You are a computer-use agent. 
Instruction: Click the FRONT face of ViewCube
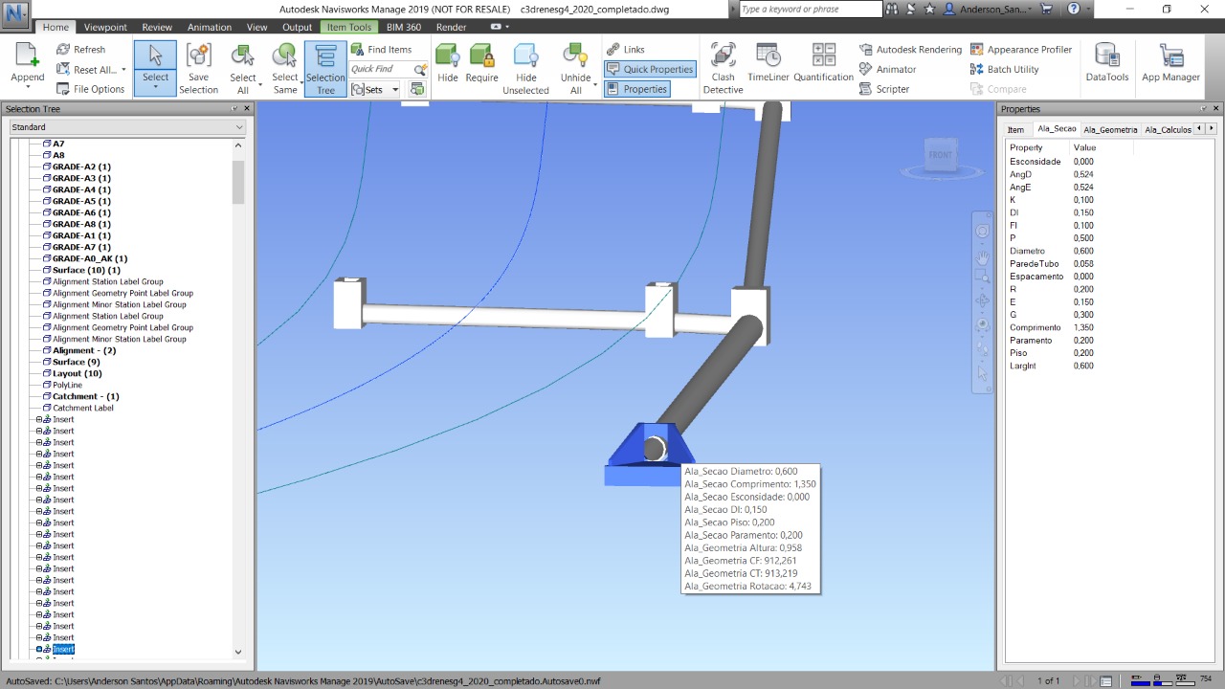pyautogui.click(x=941, y=155)
